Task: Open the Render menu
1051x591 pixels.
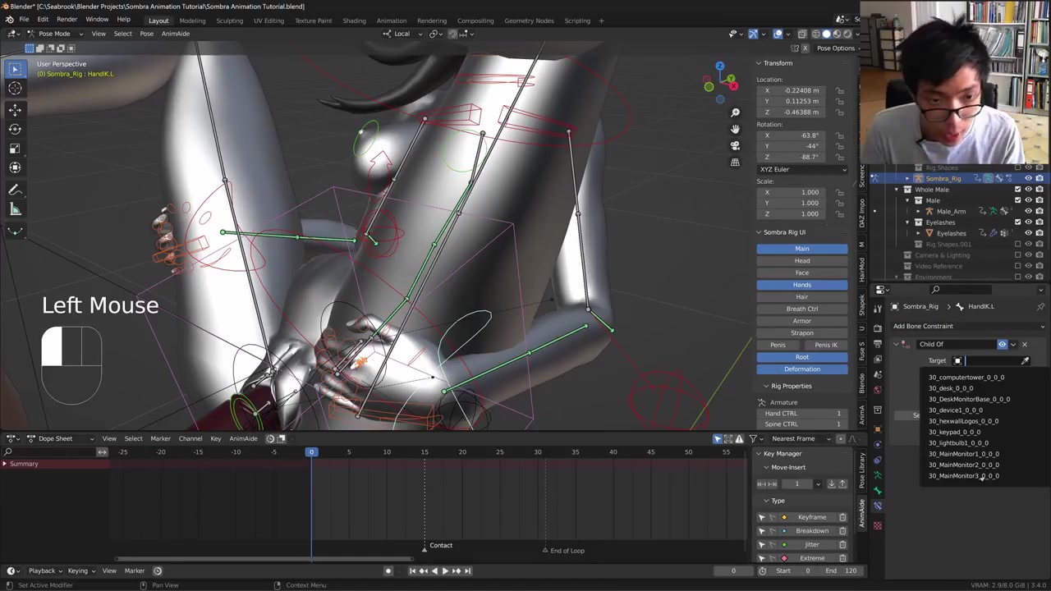Action: pyautogui.click(x=67, y=19)
